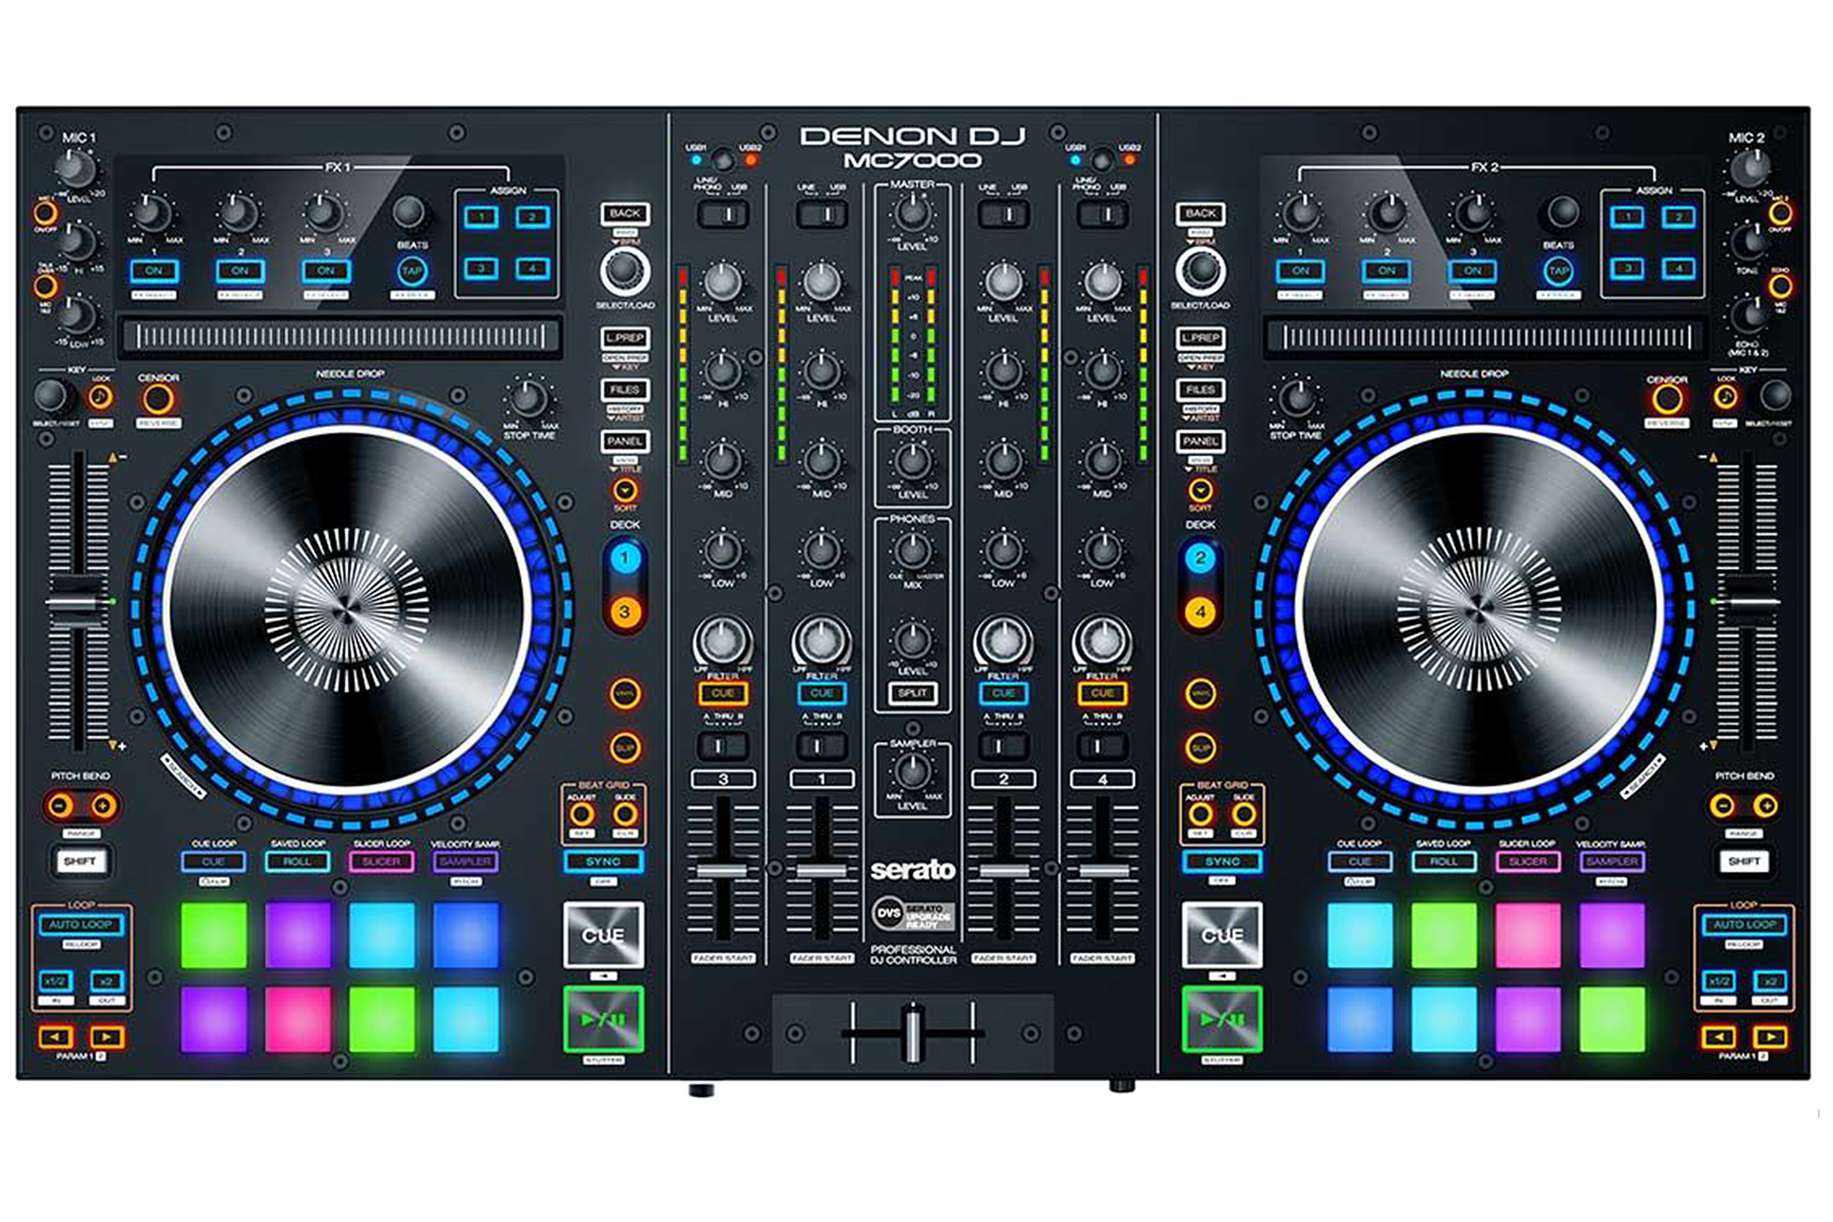Viewport: 1833px width, 1222px height.
Task: Select deck 4 on right side
Action: 1200,612
